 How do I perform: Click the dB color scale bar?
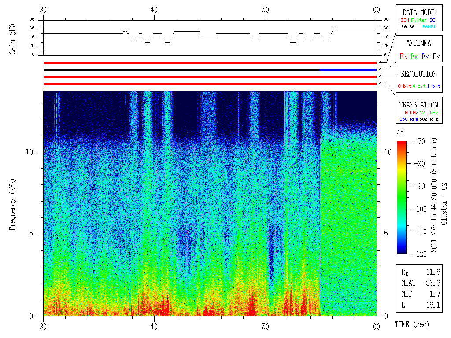click(402, 197)
